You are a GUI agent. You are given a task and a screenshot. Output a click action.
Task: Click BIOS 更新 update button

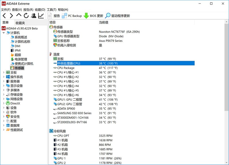(93, 16)
